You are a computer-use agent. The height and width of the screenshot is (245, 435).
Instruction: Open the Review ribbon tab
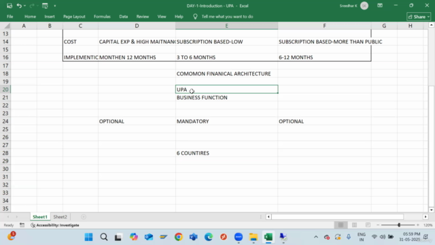[142, 16]
